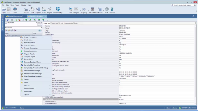Open the Capacity tool

click(x=84, y=10)
